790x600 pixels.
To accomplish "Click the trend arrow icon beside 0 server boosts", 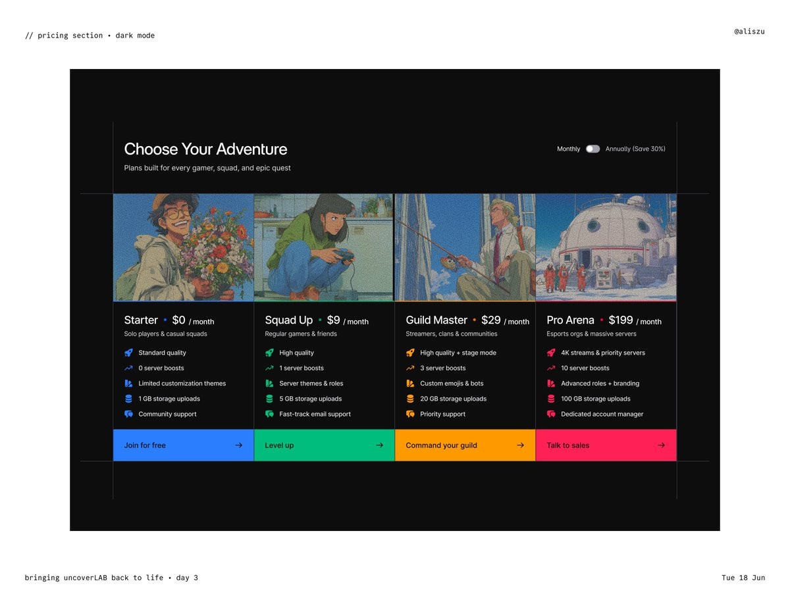I will [128, 368].
